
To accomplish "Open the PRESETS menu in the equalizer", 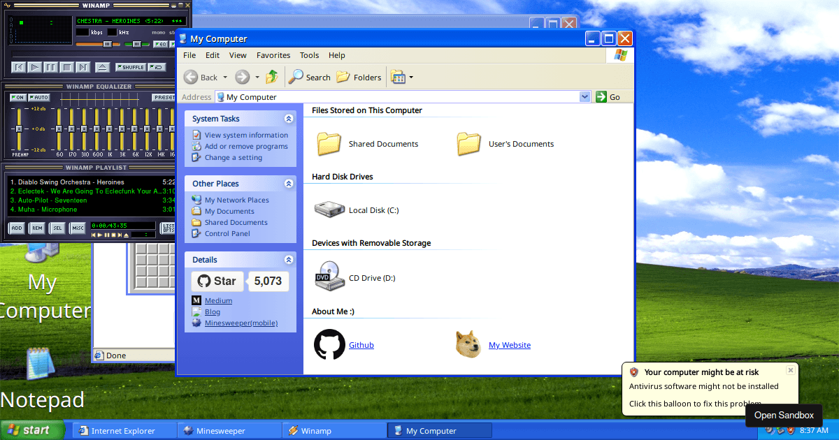I will (164, 96).
